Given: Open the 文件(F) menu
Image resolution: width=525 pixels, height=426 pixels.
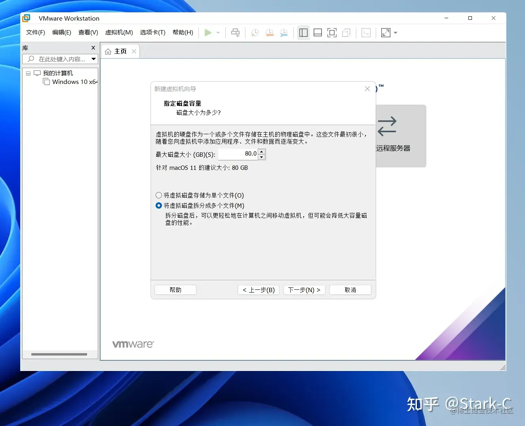Looking at the screenshot, I should pos(36,32).
